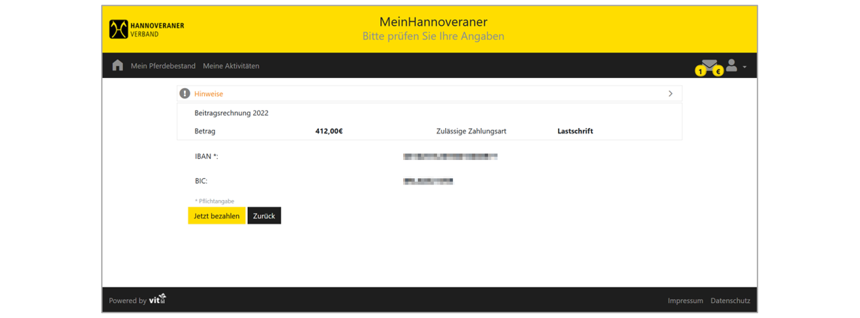
Task: Click the 'Bitte prüfen Sie Ihre Angaben' subtitle
Action: pos(433,36)
